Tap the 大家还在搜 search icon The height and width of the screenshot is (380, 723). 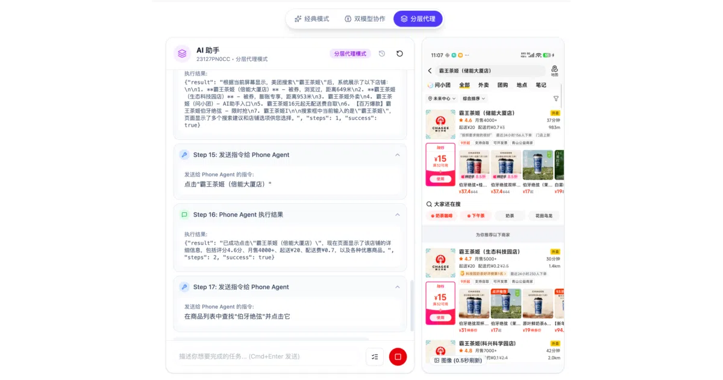(x=429, y=204)
